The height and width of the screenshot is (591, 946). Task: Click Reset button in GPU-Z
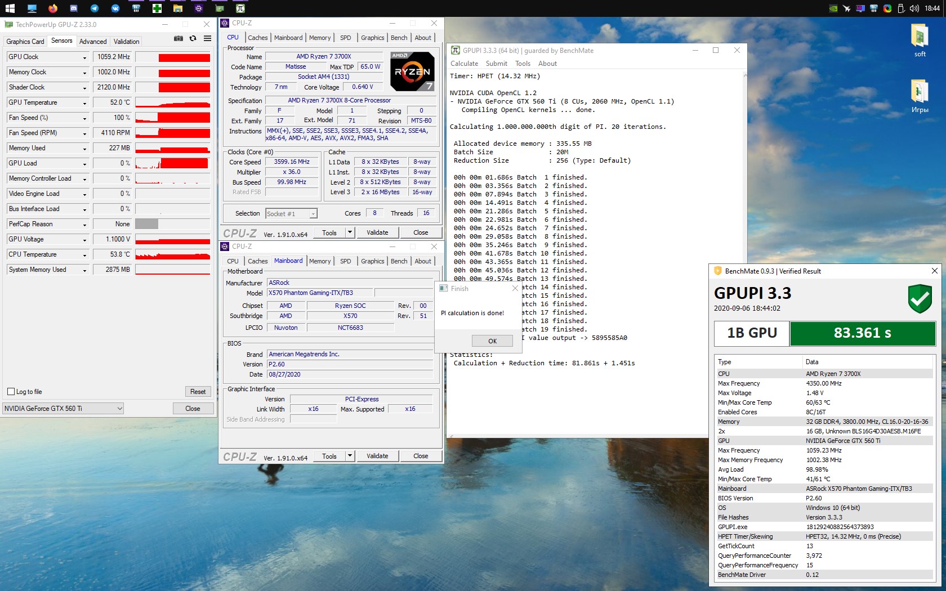click(x=198, y=392)
